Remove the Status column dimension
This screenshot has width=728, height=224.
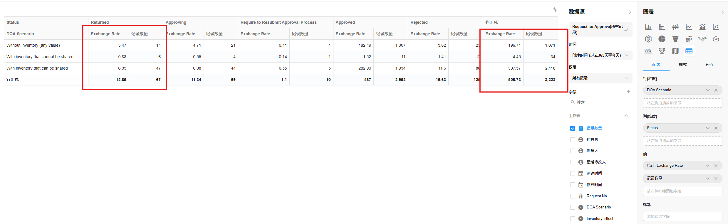pyautogui.click(x=716, y=128)
